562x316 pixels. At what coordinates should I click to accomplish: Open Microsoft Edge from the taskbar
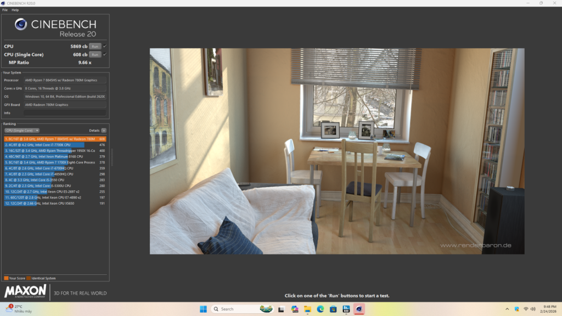pyautogui.click(x=321, y=309)
